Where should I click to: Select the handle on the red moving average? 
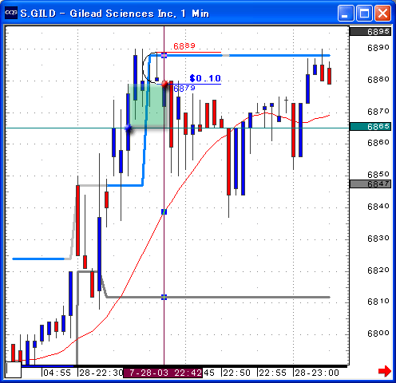point(164,211)
